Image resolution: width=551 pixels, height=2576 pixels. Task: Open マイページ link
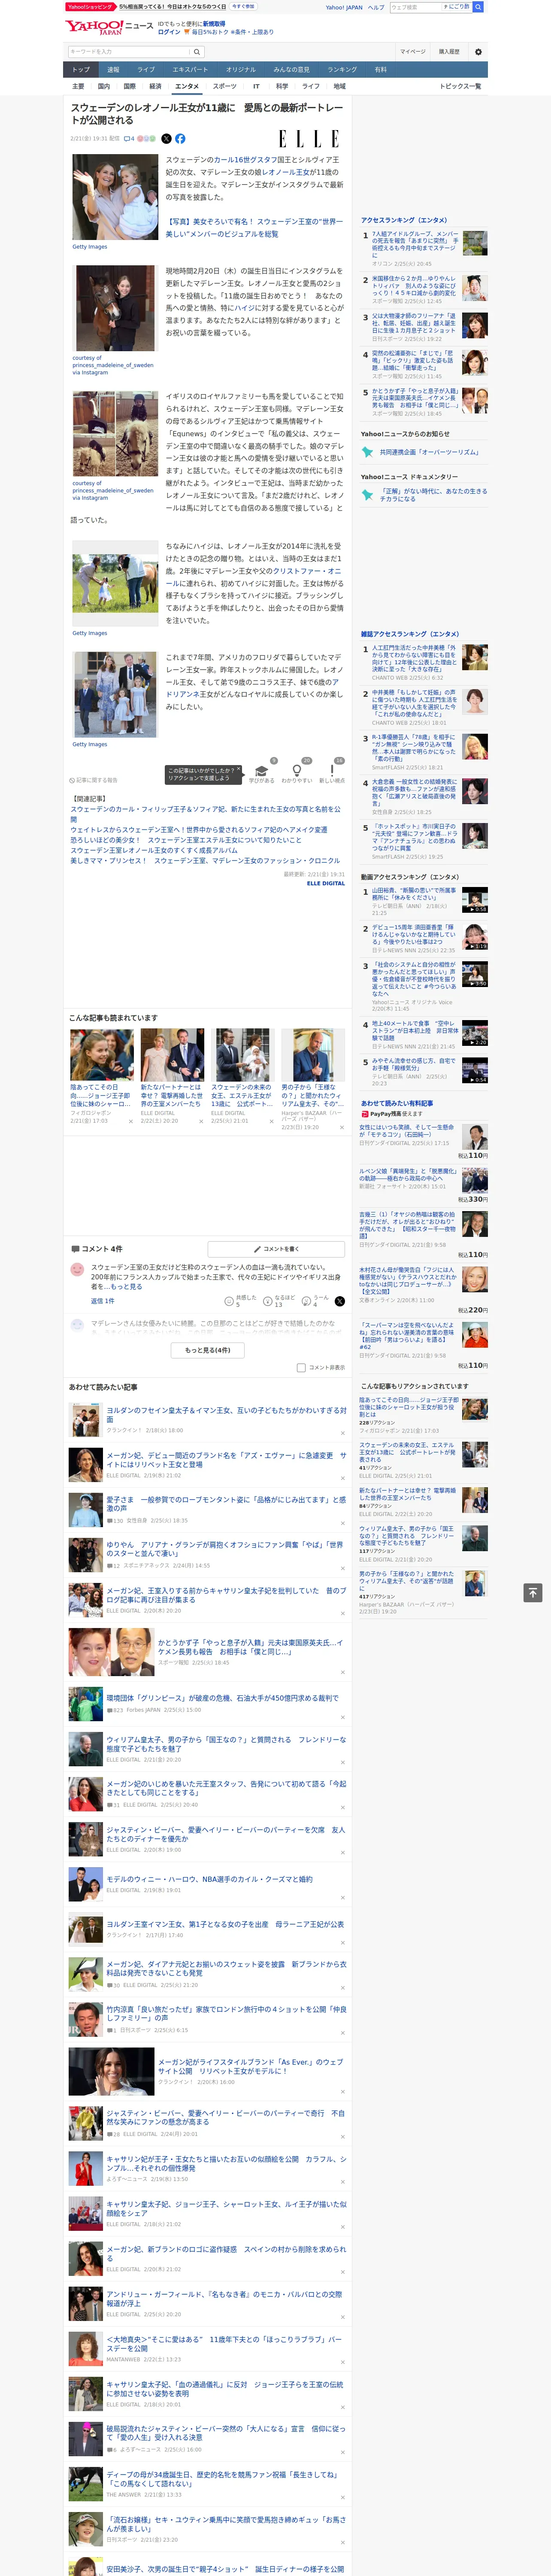pos(413,52)
